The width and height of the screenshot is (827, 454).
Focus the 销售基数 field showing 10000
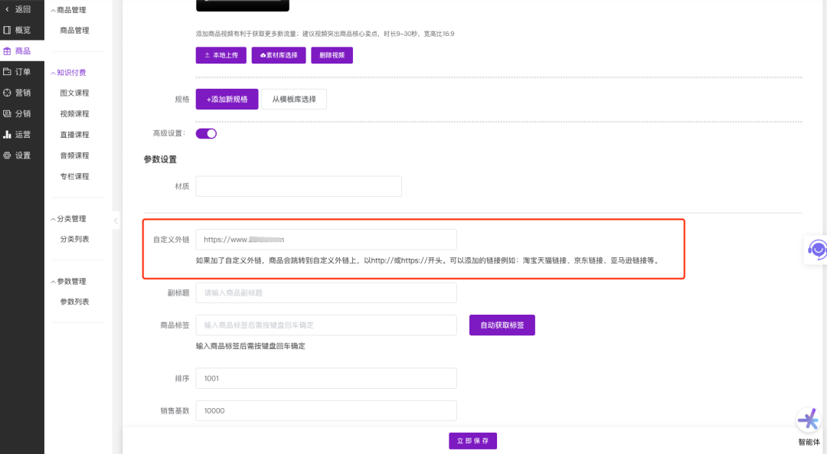click(326, 411)
